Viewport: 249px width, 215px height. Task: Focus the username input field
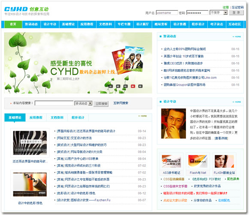167,13
